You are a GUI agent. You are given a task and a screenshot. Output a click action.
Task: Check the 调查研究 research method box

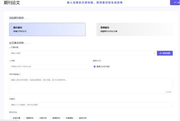pyautogui.click(x=24, y=118)
